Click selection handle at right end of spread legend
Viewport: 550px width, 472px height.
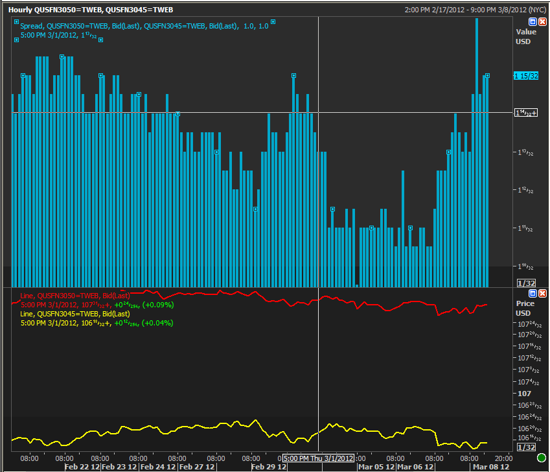(x=273, y=21)
